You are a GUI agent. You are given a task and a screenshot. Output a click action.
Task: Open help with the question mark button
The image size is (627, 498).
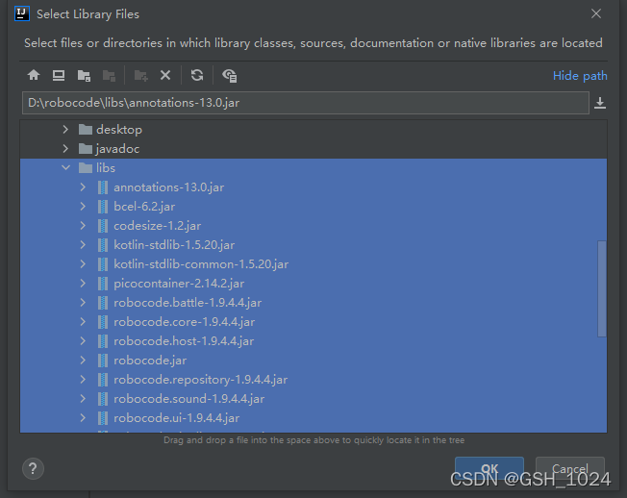click(x=33, y=469)
